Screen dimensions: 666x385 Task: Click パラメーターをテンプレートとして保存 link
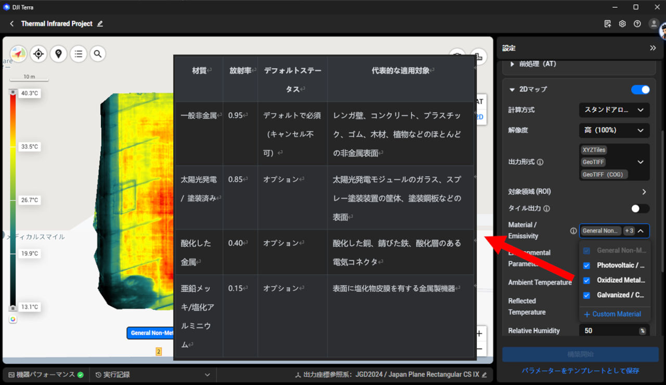(580, 371)
